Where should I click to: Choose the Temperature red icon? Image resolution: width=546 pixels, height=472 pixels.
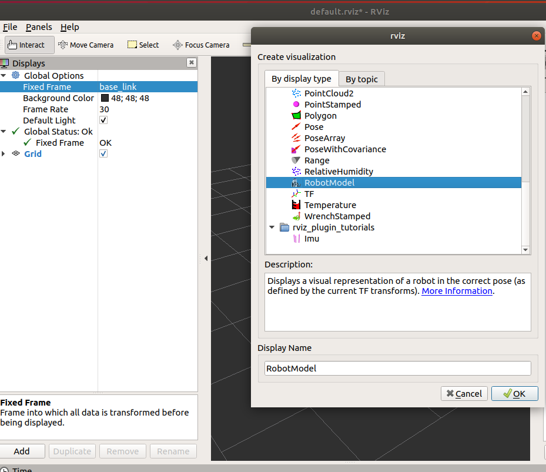(x=296, y=205)
